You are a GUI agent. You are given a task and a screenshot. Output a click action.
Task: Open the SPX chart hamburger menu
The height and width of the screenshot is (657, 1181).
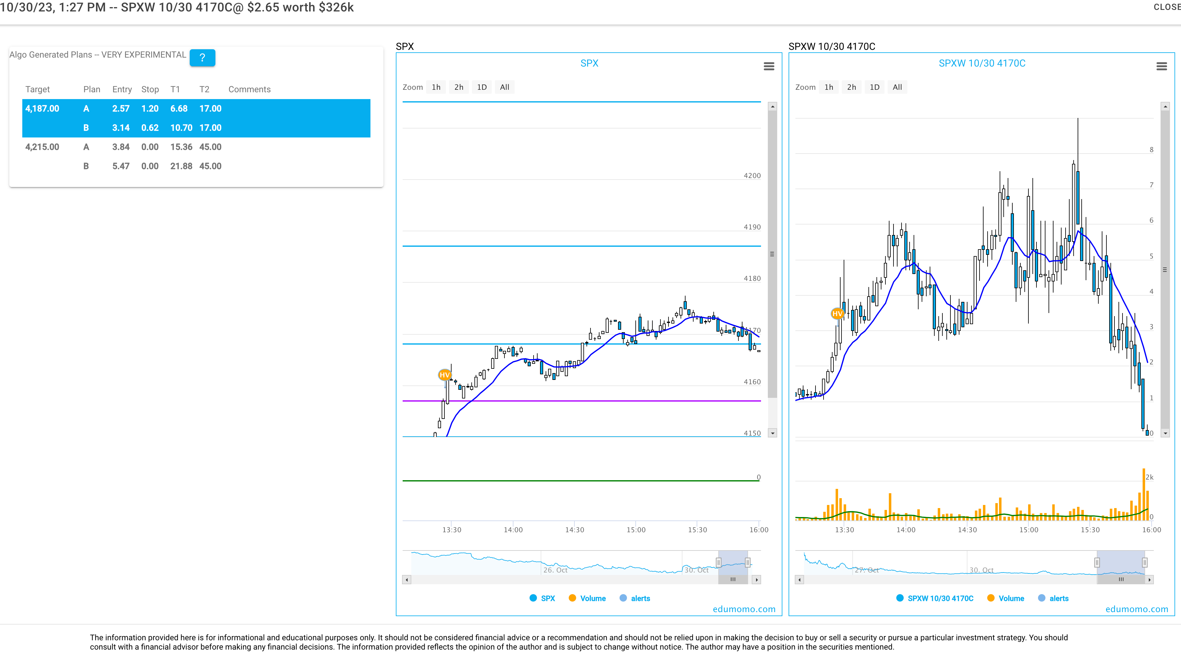click(769, 67)
